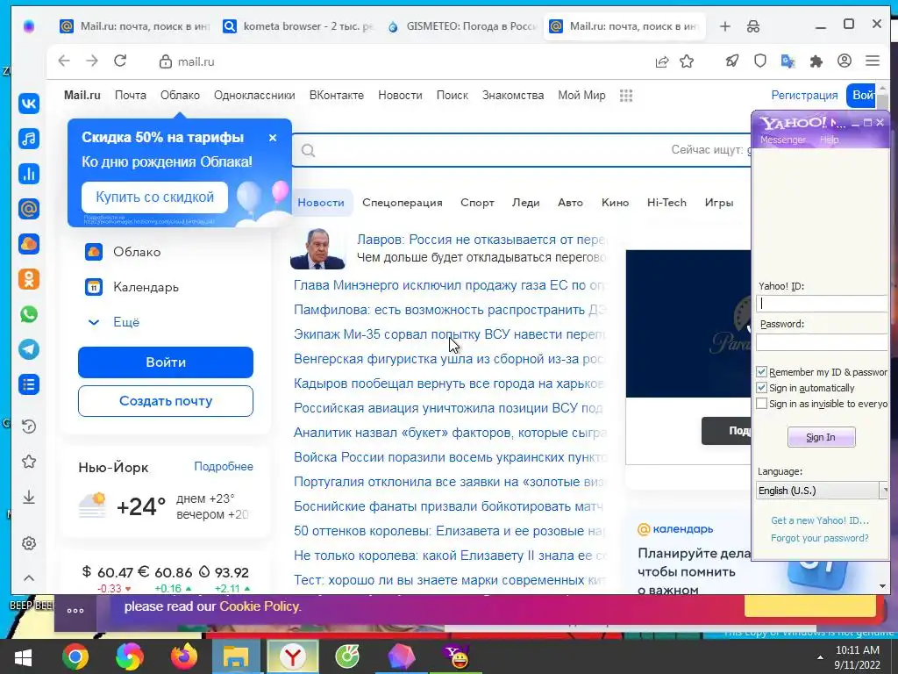Open Get a new Yahoo! ID link
The width and height of the screenshot is (898, 674).
coord(820,520)
